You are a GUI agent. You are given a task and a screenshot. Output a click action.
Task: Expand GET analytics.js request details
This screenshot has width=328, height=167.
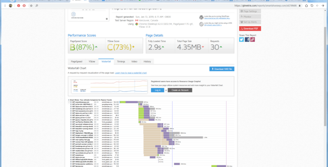[71, 155]
